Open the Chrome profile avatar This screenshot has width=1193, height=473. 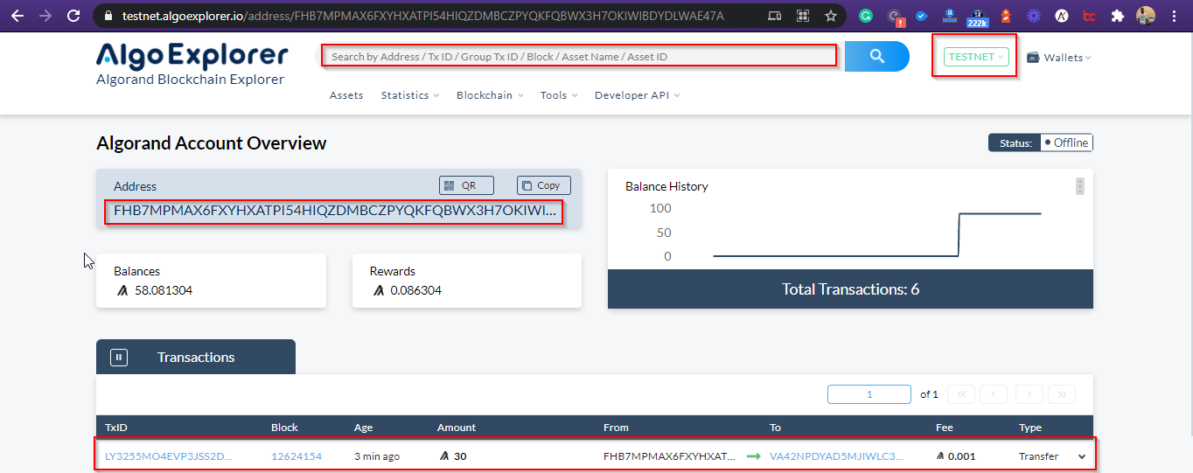[x=1146, y=16]
